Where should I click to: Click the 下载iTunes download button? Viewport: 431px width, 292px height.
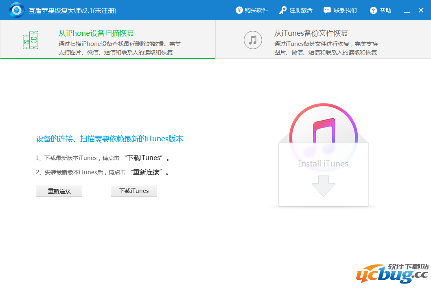(x=134, y=191)
